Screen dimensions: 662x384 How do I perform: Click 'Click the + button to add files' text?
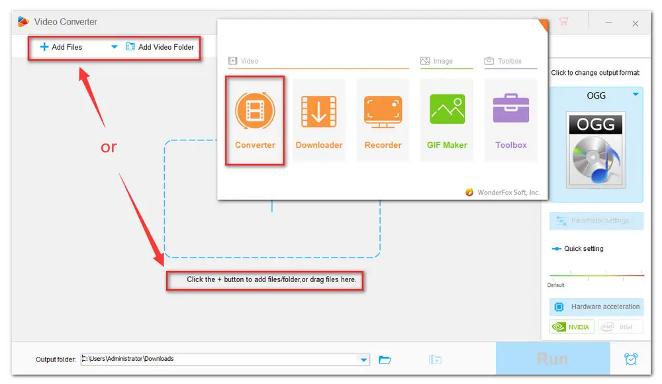pyautogui.click(x=271, y=279)
